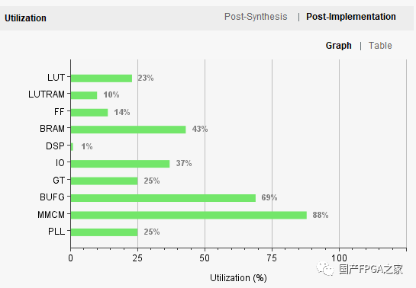
Task: Select the FF utilization bar
Action: coord(89,113)
